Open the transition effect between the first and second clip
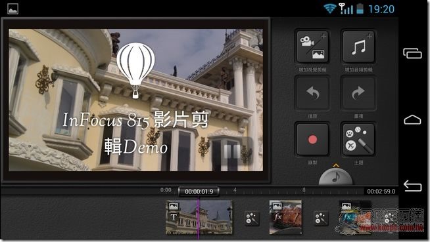Image resolution: width=430 pixels, height=242 pixels. [252, 218]
